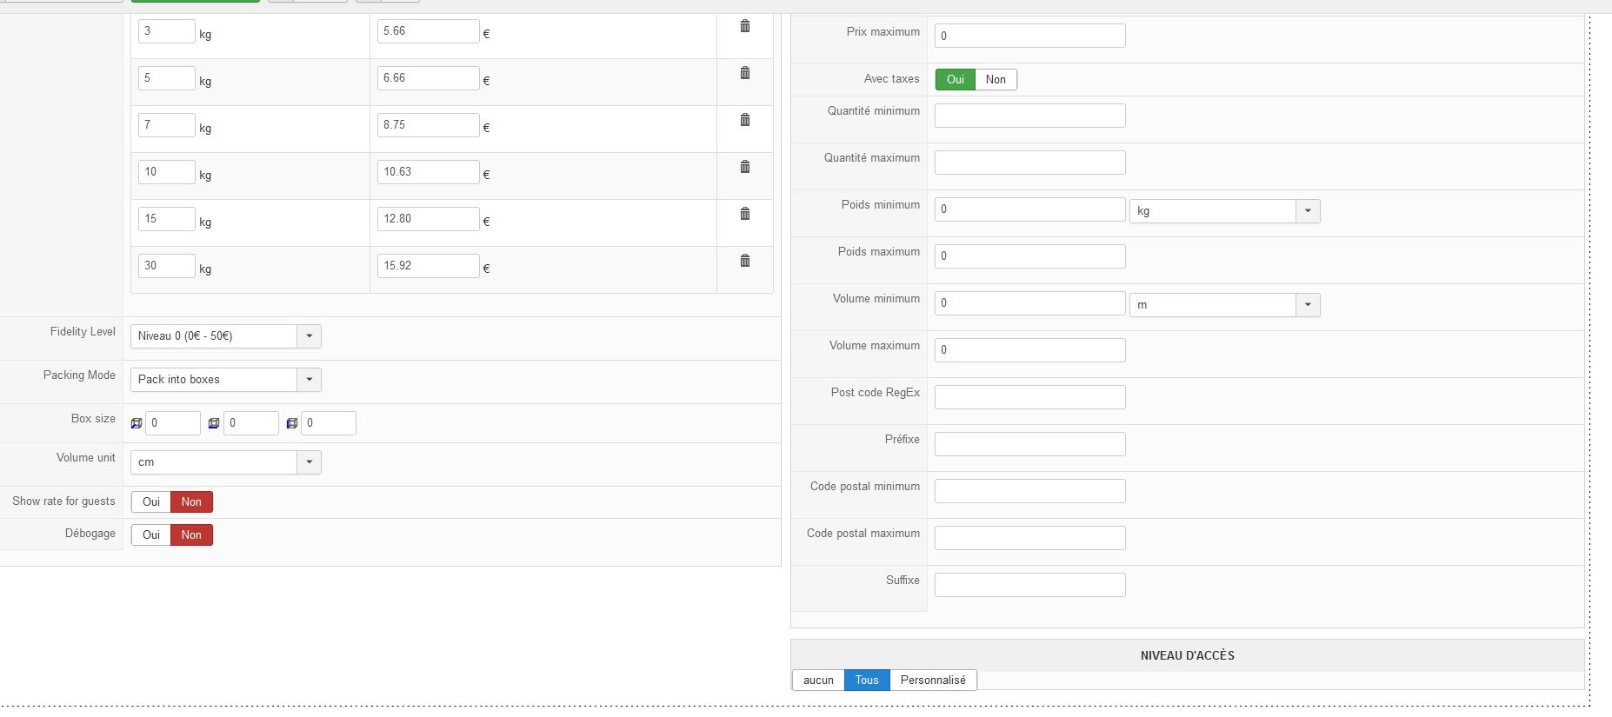
Task: Click the Tous access level button
Action: tap(867, 680)
